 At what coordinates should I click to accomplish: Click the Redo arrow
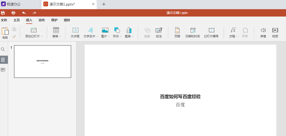(x=34, y=13)
